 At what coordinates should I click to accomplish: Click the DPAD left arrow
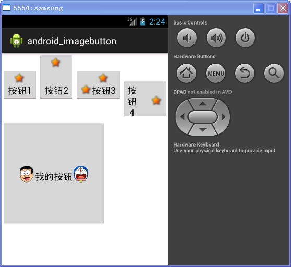point(183,117)
